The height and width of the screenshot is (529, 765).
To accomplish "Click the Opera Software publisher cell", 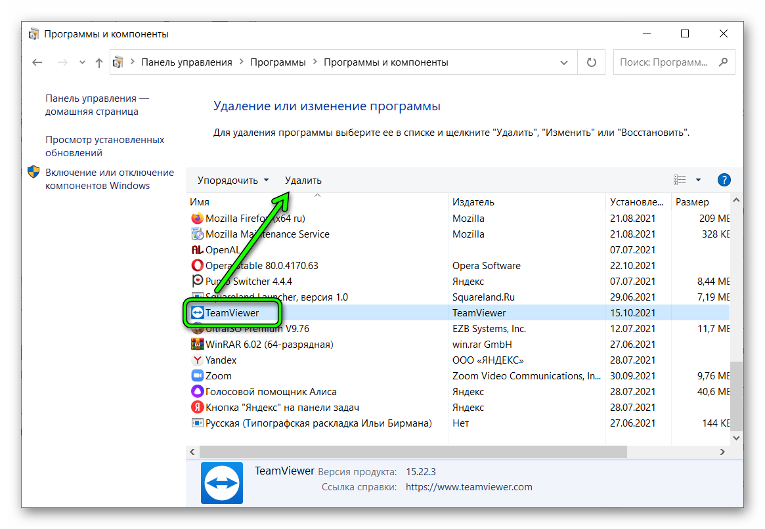I will 487,266.
